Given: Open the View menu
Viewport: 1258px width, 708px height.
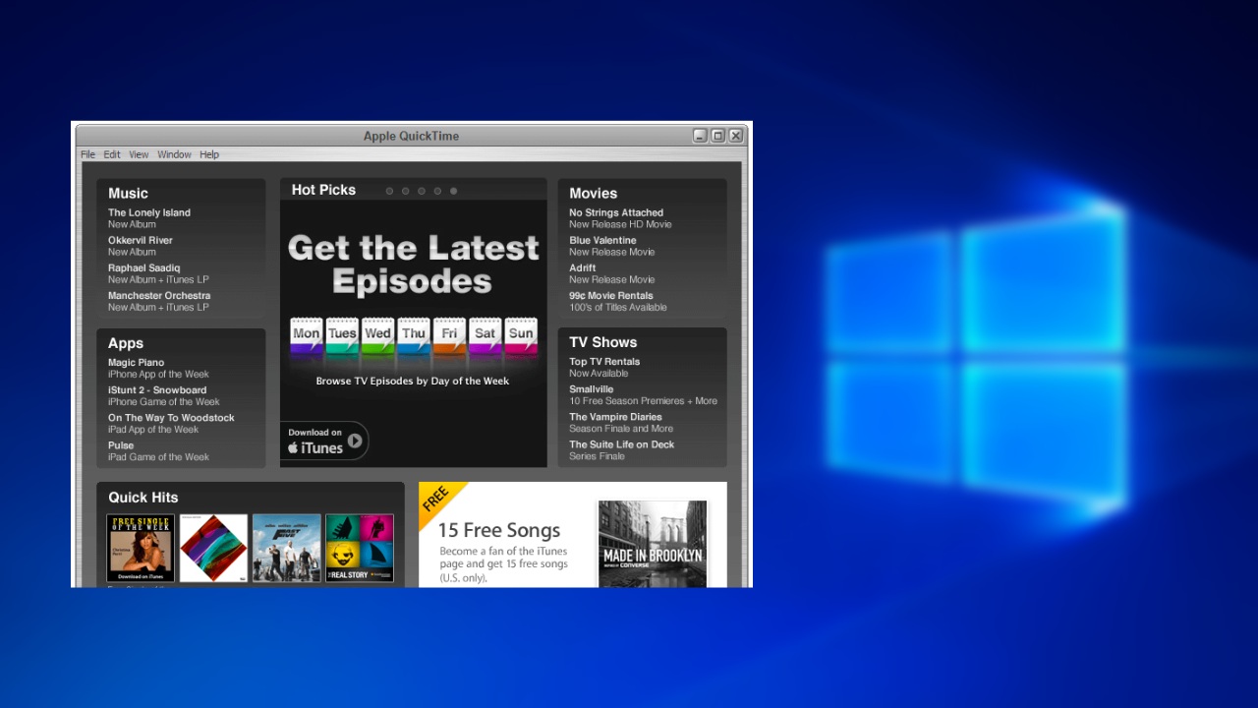Looking at the screenshot, I should click(x=139, y=154).
